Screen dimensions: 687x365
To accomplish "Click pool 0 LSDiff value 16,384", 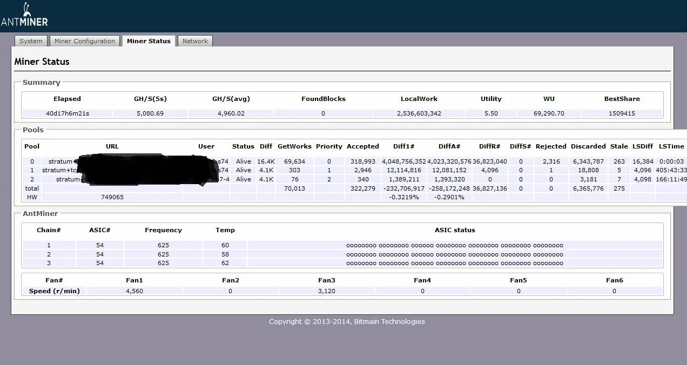I will [643, 161].
